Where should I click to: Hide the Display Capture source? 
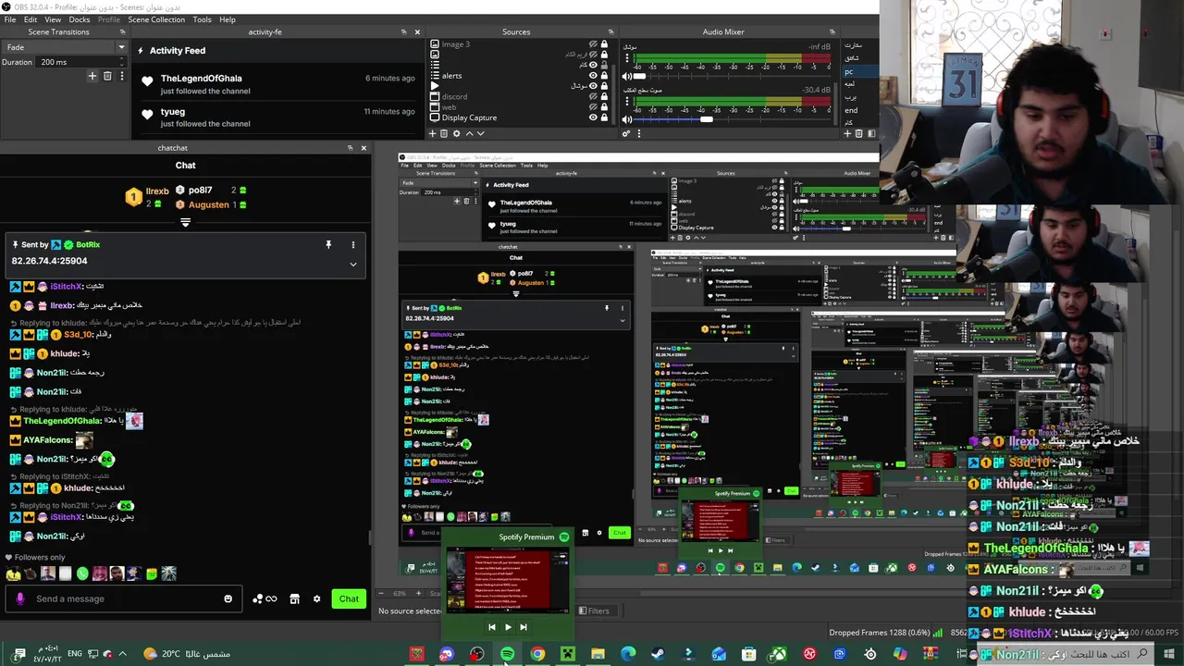tap(593, 117)
